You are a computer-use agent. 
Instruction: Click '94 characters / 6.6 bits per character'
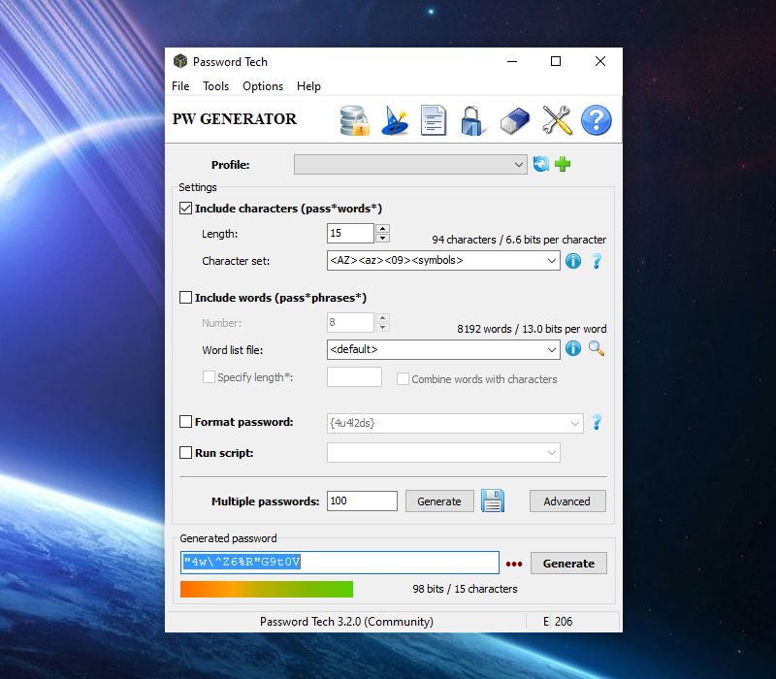[x=519, y=240]
